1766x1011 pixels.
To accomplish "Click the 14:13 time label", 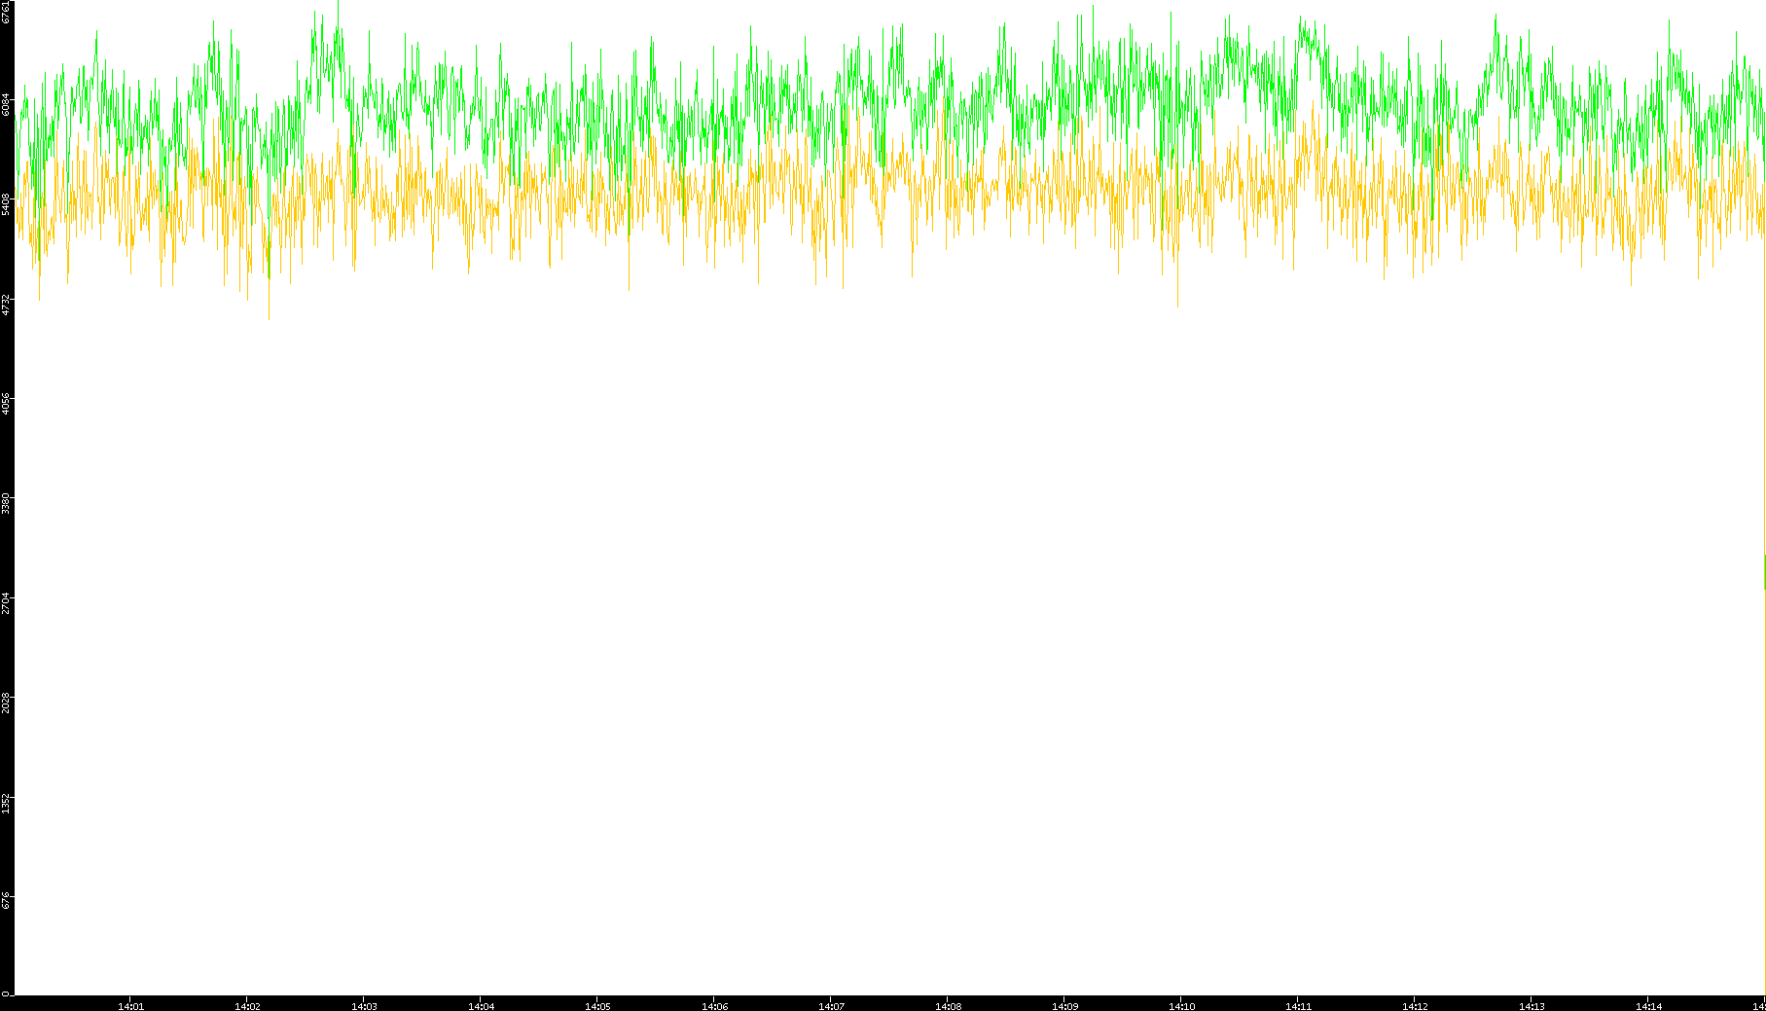I will [1532, 1006].
